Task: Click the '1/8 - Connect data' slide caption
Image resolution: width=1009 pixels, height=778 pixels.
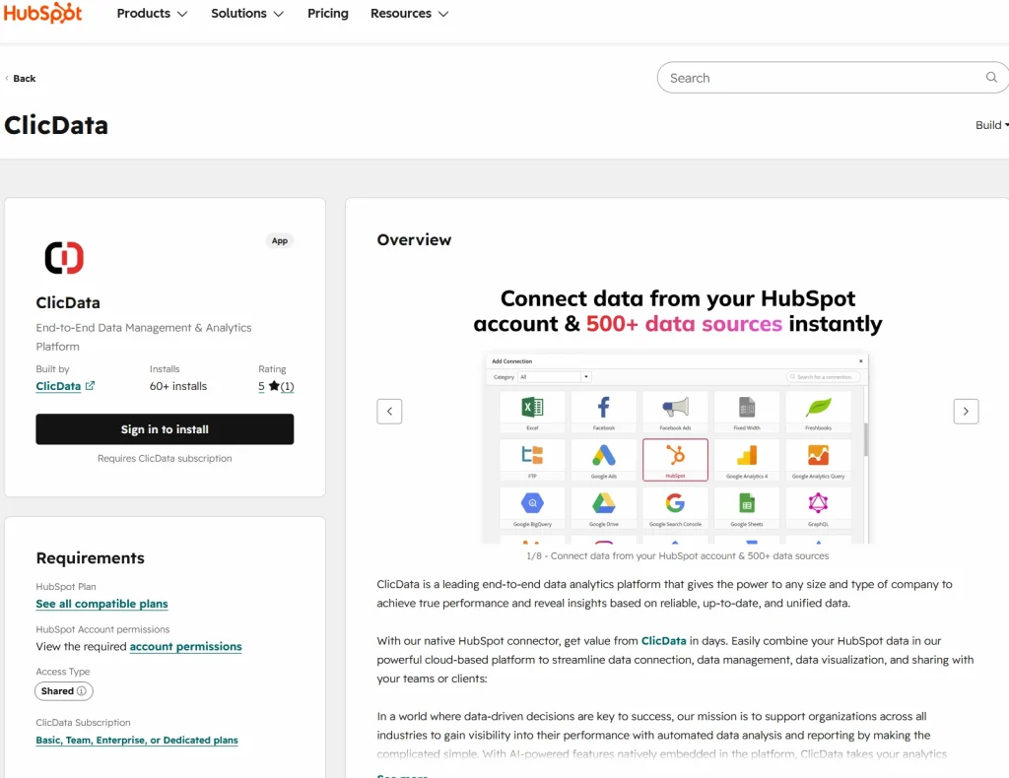Action: tap(678, 556)
